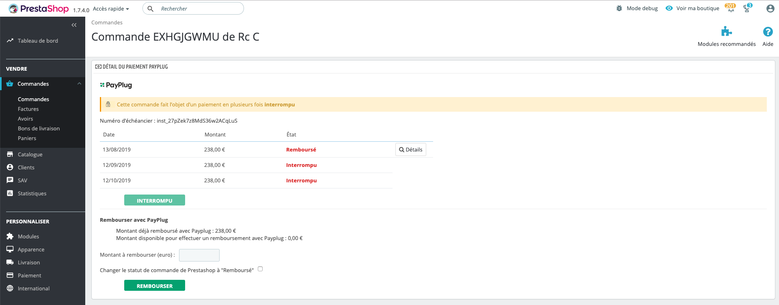Open the user profile avatar icon

(x=770, y=8)
